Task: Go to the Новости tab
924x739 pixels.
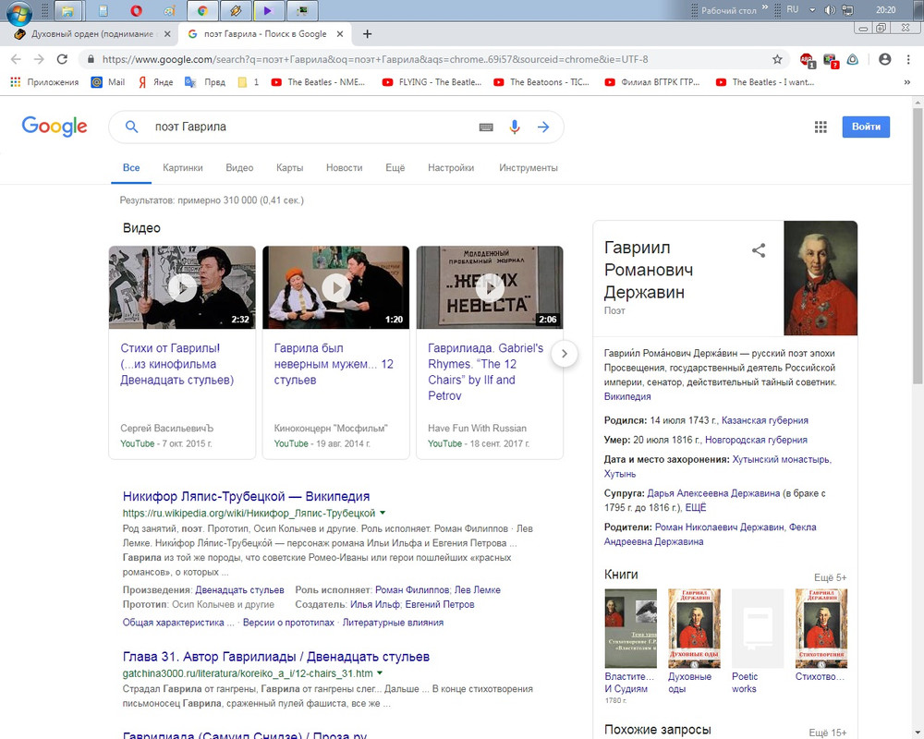Action: click(344, 168)
